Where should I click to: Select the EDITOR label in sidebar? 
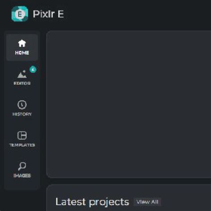click(x=22, y=83)
